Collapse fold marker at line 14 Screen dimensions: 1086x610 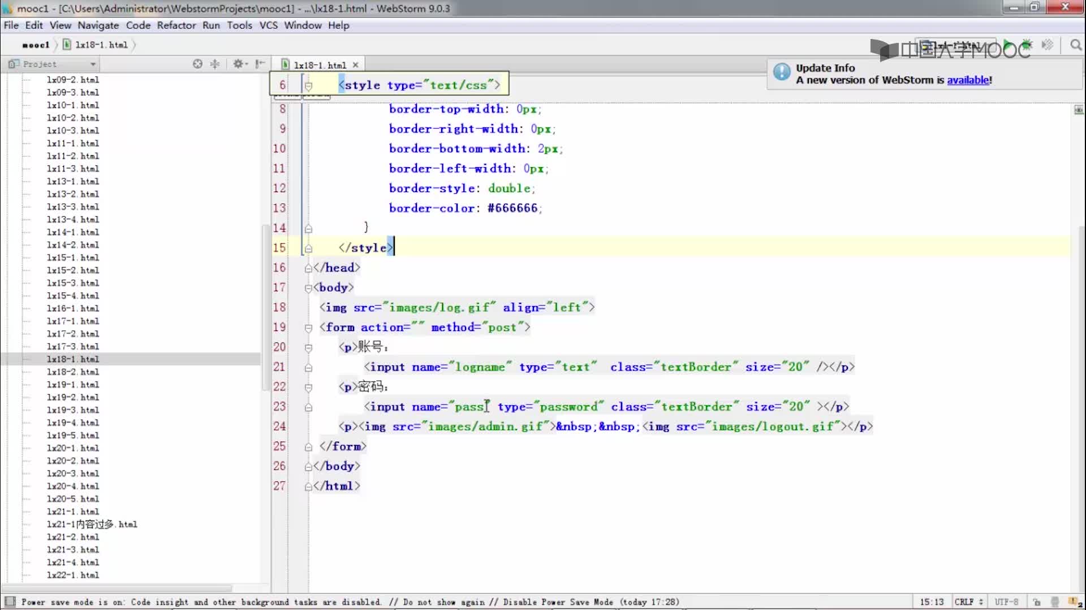[308, 229]
